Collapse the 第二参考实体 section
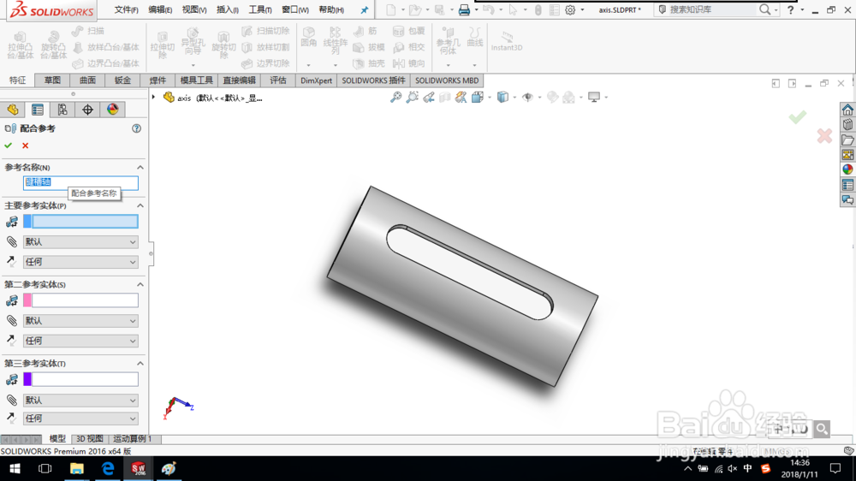The width and height of the screenshot is (856, 481). click(x=140, y=284)
